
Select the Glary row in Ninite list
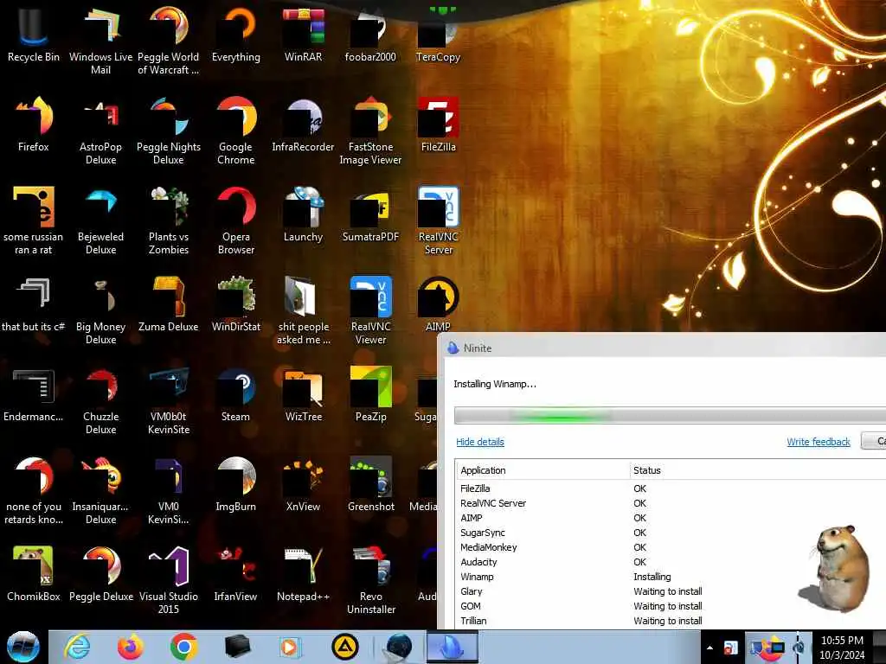point(671,591)
